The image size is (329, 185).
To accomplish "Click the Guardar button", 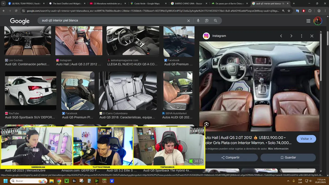I will (288, 158).
